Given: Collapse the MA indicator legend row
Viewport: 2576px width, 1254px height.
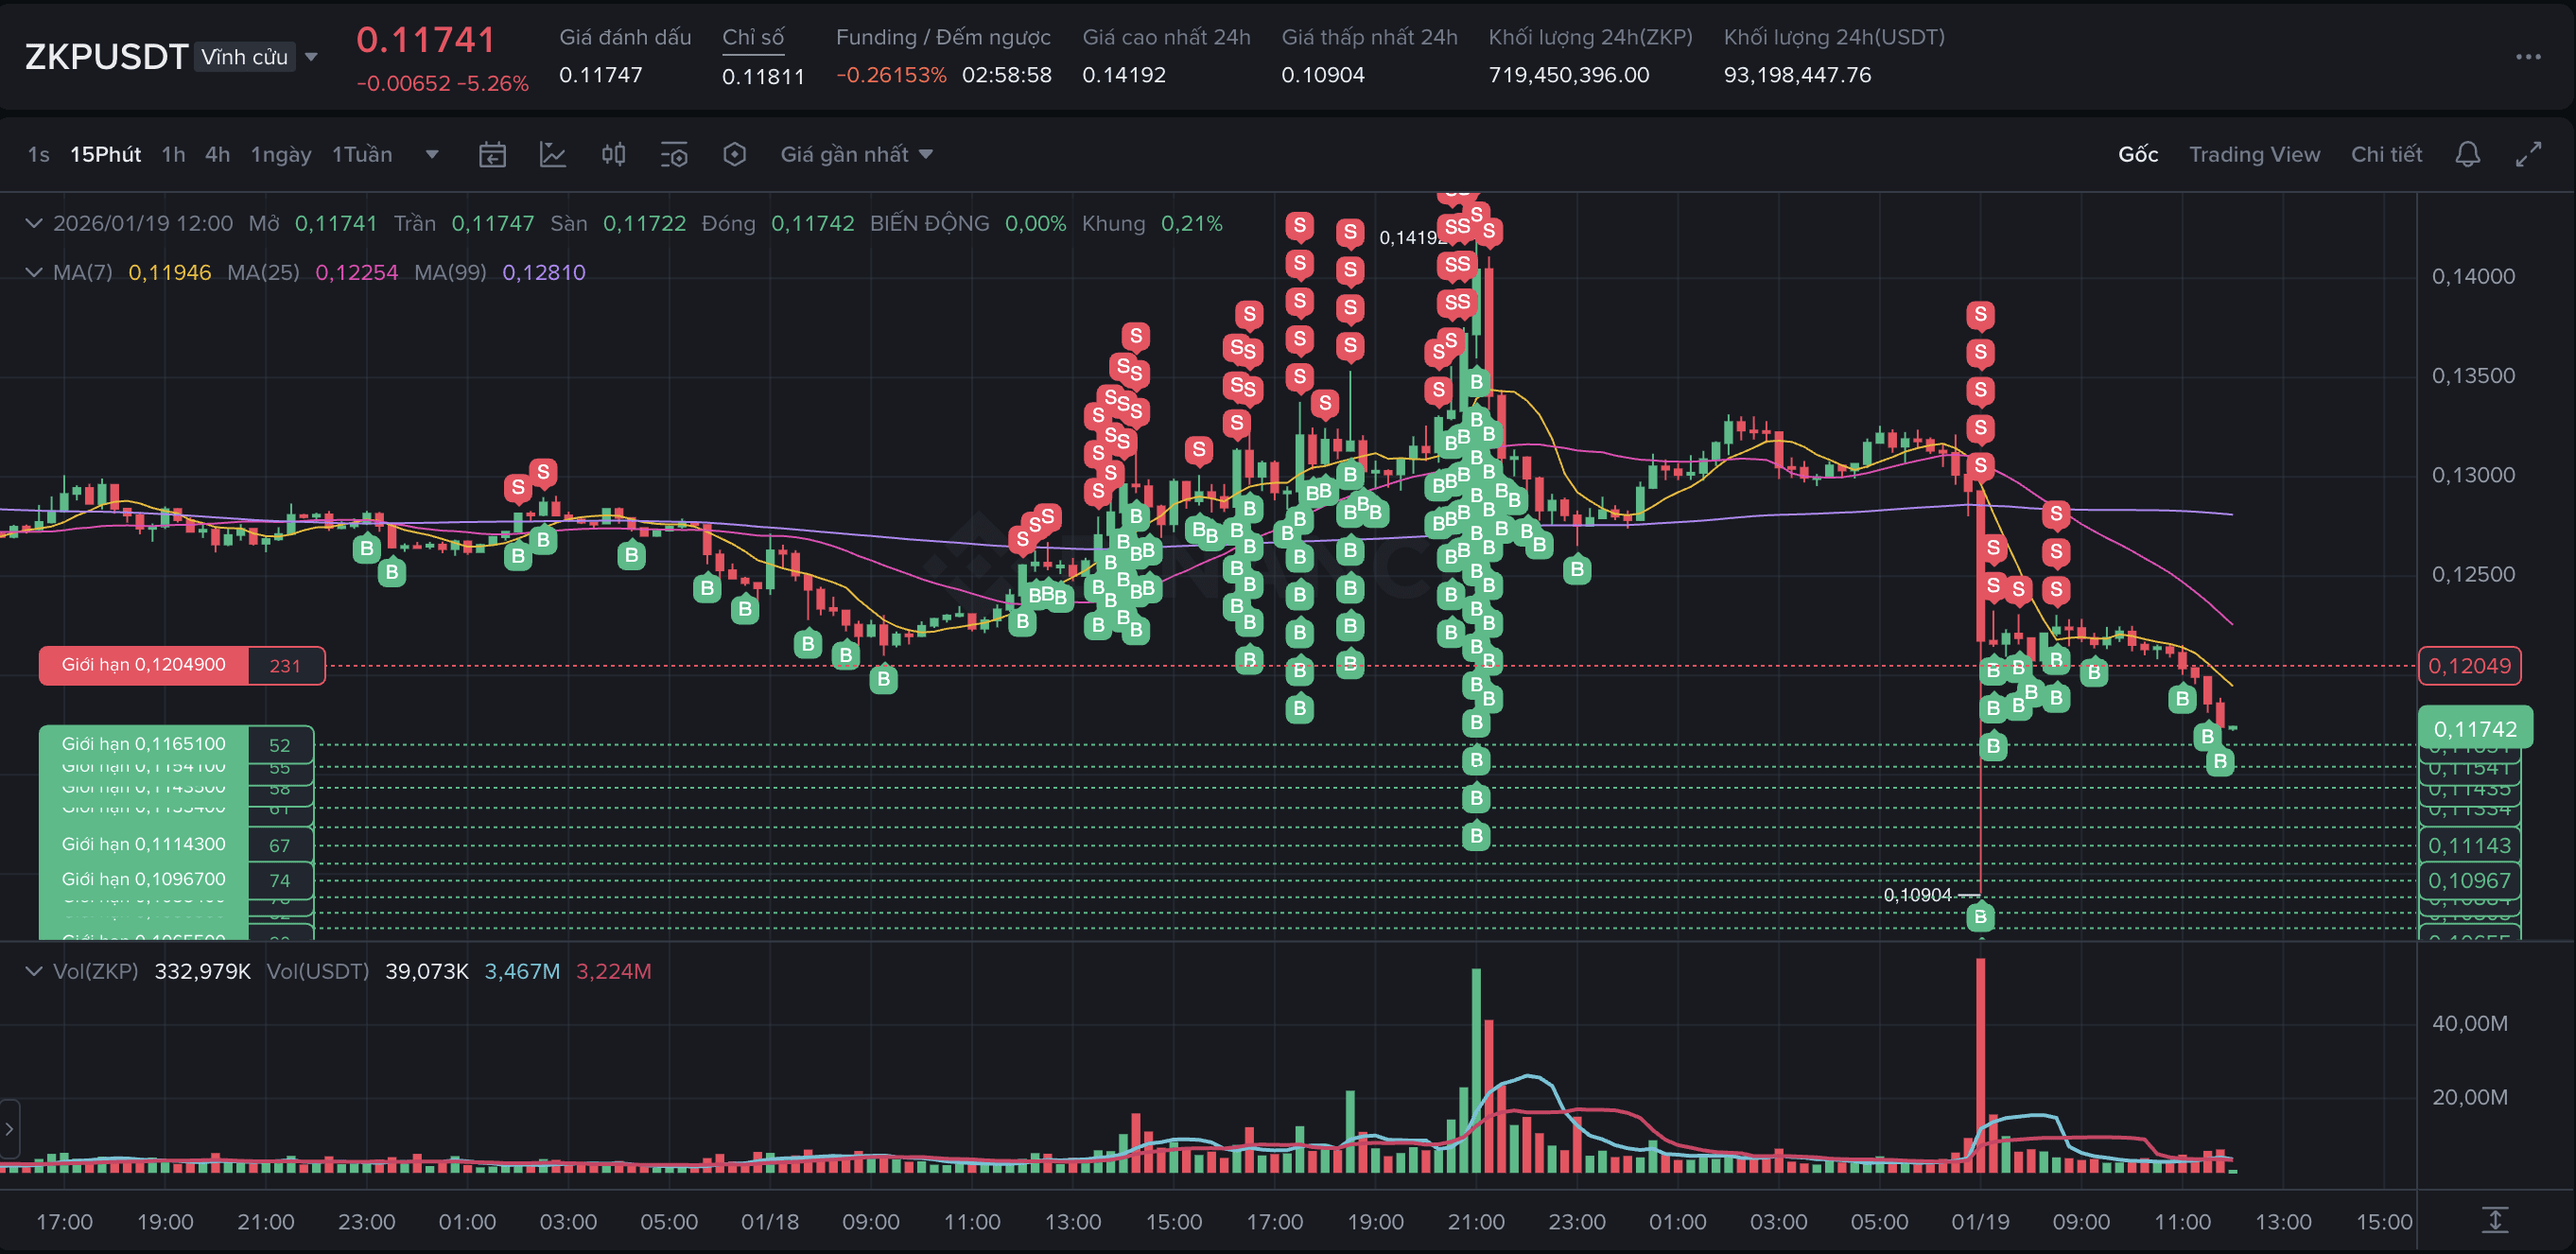Looking at the screenshot, I should click(34, 272).
